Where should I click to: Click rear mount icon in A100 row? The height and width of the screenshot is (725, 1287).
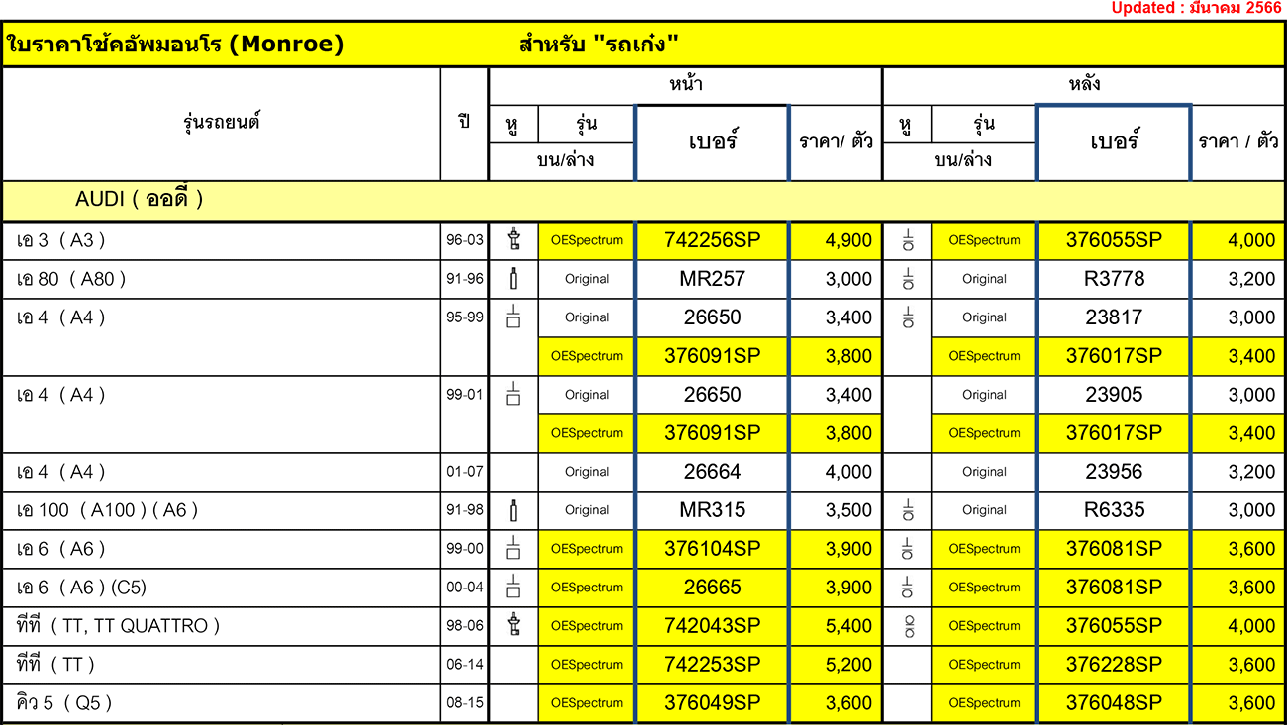click(x=907, y=510)
